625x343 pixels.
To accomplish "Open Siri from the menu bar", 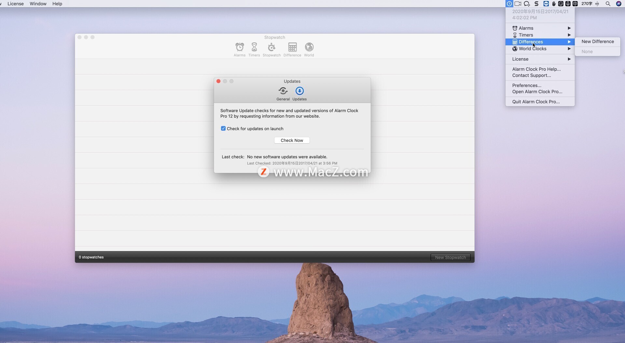I will click(x=618, y=4).
